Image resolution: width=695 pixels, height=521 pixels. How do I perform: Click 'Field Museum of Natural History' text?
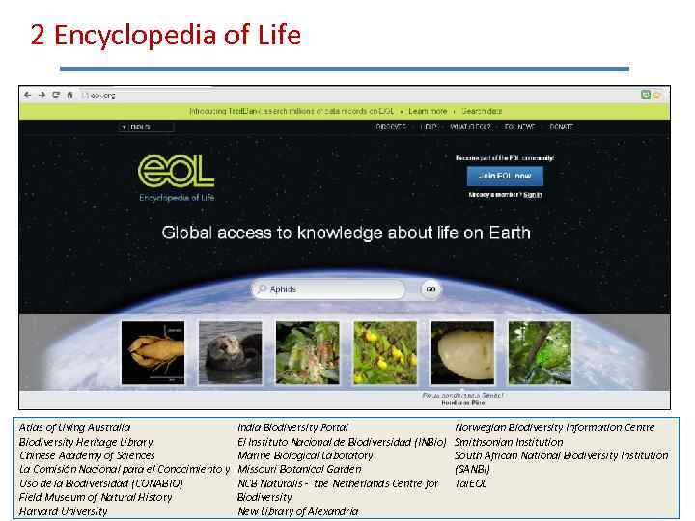[x=96, y=497]
